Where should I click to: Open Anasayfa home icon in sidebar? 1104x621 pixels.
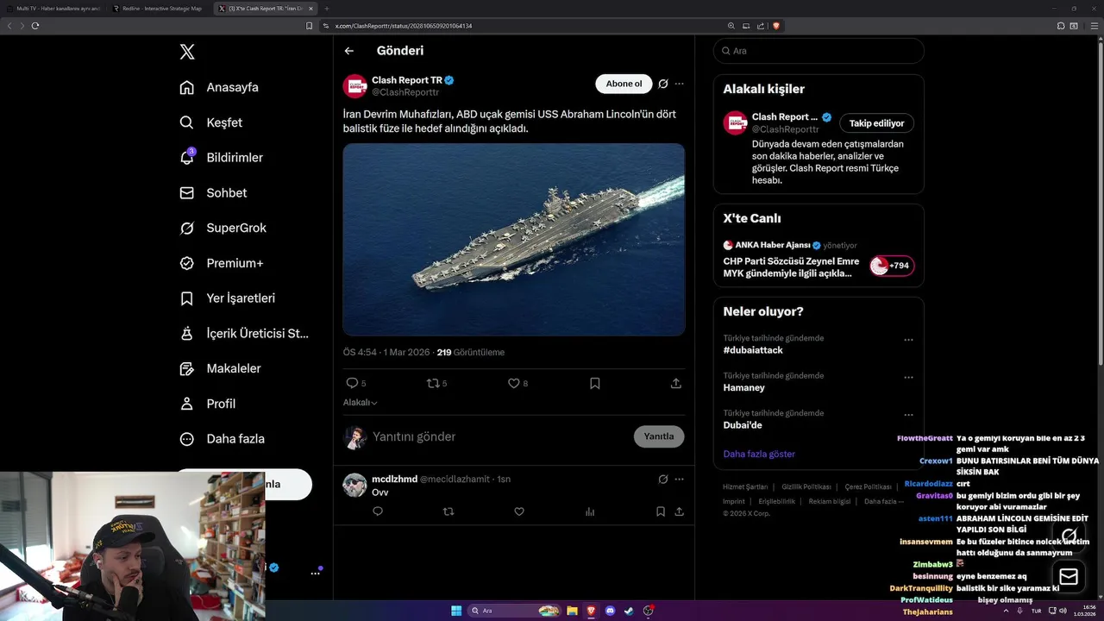[x=186, y=87]
